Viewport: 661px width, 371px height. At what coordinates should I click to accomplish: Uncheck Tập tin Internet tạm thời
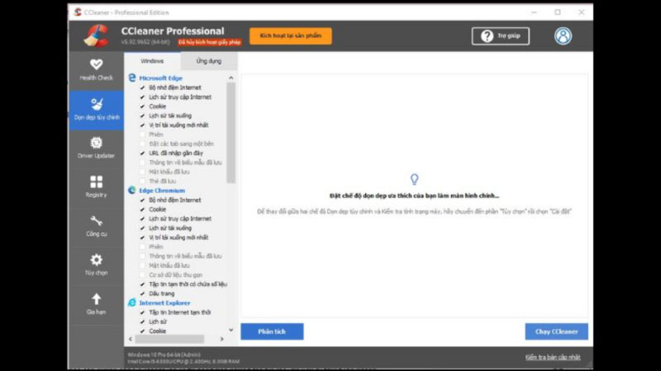pos(142,312)
